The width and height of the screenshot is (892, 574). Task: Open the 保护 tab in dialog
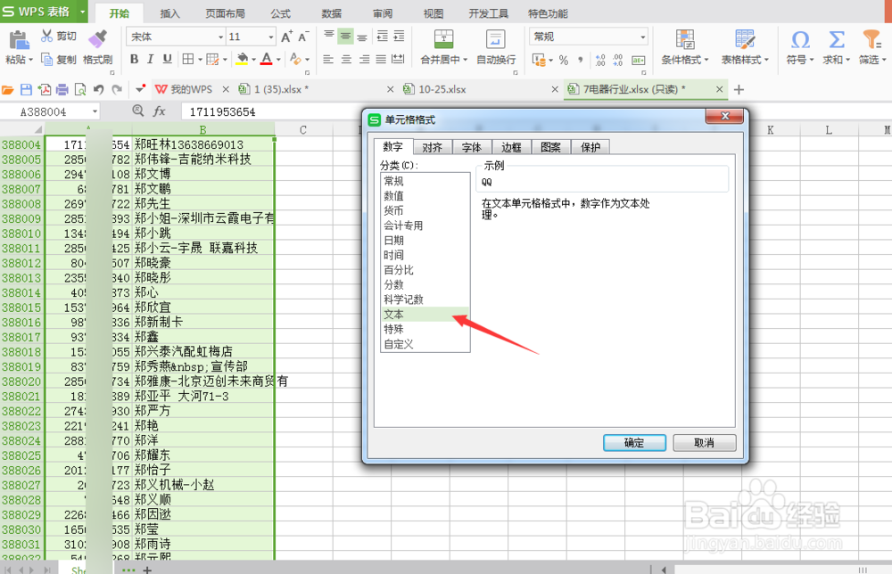point(591,147)
